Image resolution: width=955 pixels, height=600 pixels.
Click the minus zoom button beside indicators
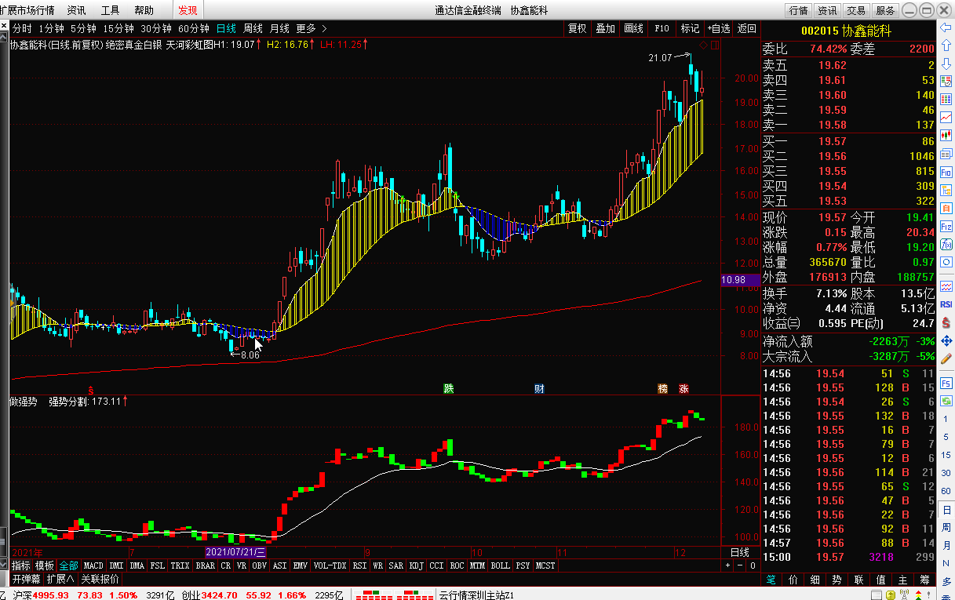pos(740,565)
